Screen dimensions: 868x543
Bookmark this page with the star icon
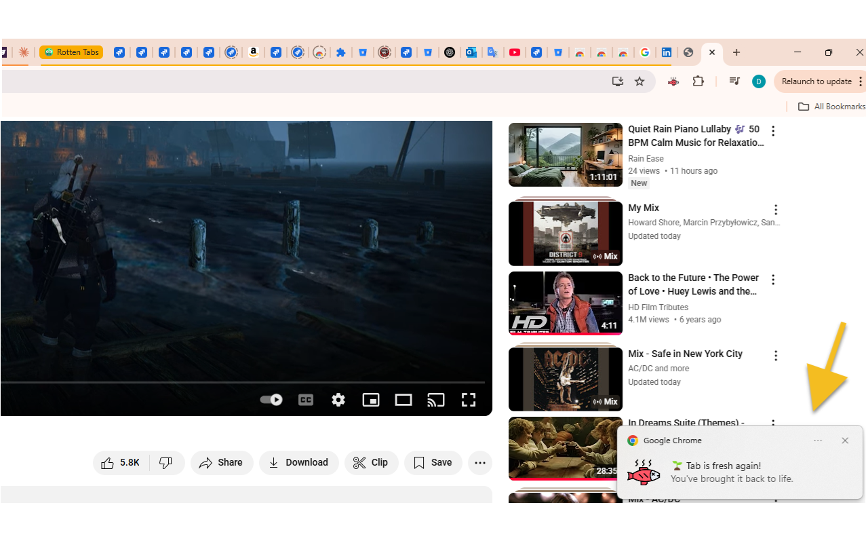(x=639, y=81)
